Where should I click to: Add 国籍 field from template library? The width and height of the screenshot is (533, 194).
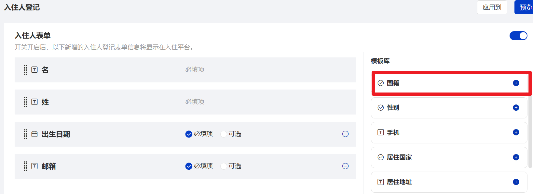[x=516, y=83]
